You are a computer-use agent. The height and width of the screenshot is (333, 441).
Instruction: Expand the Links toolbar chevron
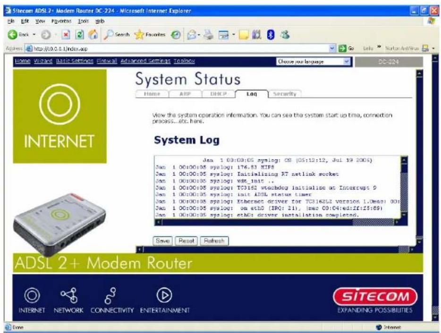coord(379,47)
